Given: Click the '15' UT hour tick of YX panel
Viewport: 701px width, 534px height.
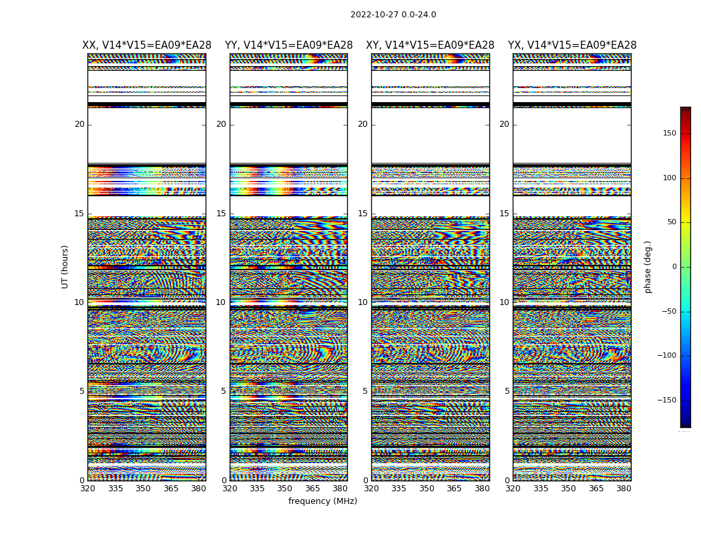Looking at the screenshot, I should (505, 214).
